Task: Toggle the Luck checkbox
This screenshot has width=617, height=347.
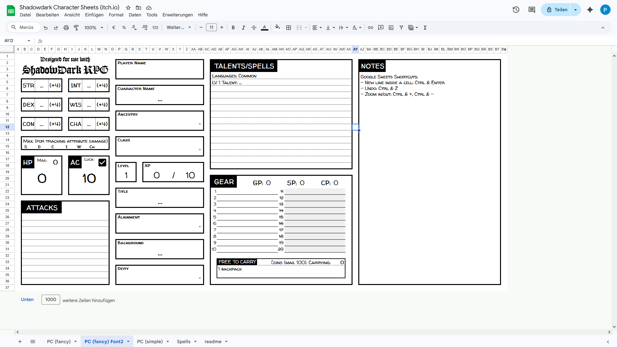Action: point(102,163)
